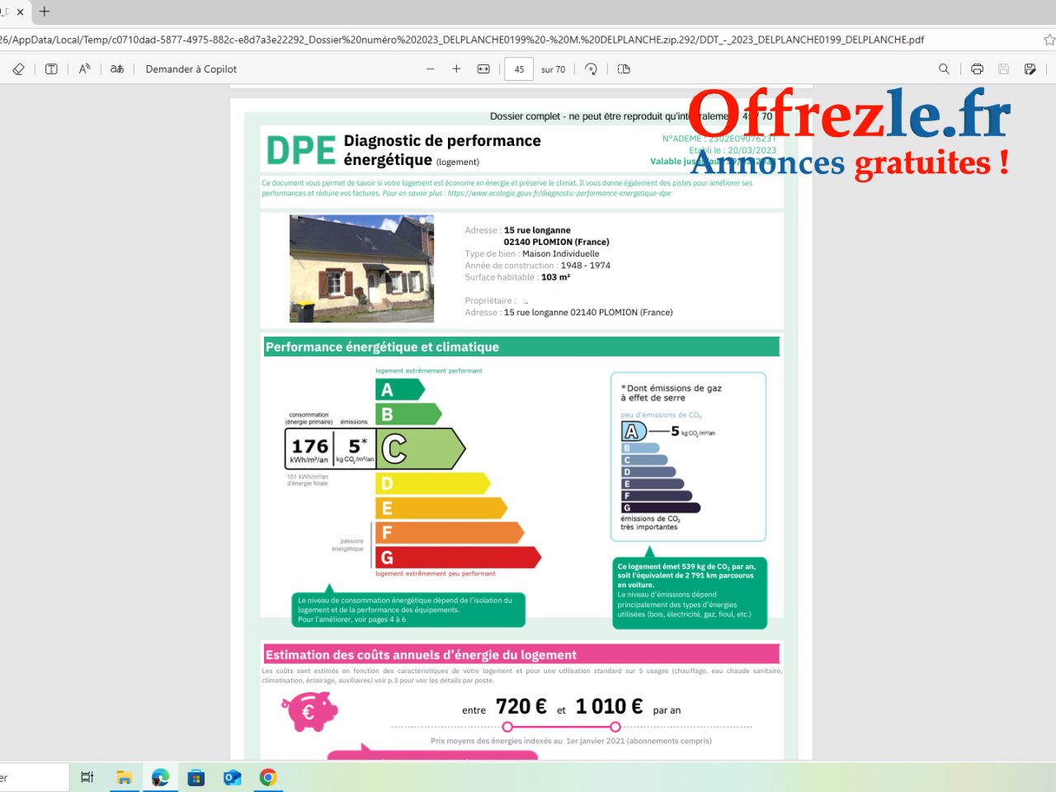Zoom in with the plus button

tap(456, 69)
